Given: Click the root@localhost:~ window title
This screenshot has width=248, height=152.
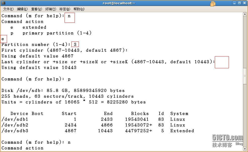Looking at the screenshot, I should point(119,3).
